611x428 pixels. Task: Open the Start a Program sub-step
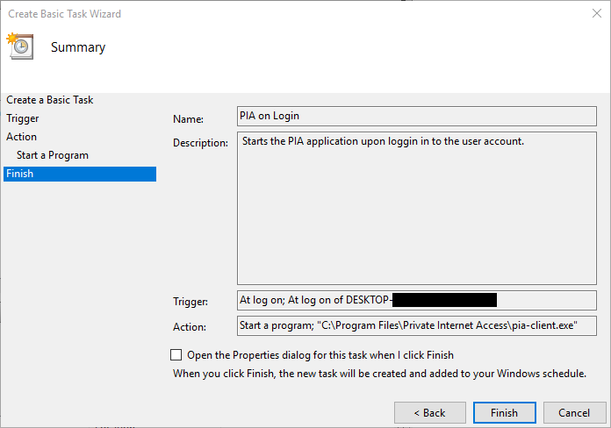point(53,155)
